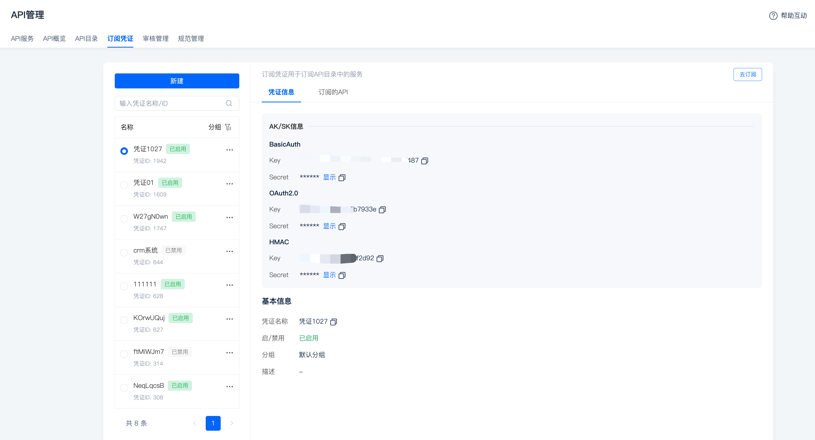Click the 去订阅 button

point(748,74)
